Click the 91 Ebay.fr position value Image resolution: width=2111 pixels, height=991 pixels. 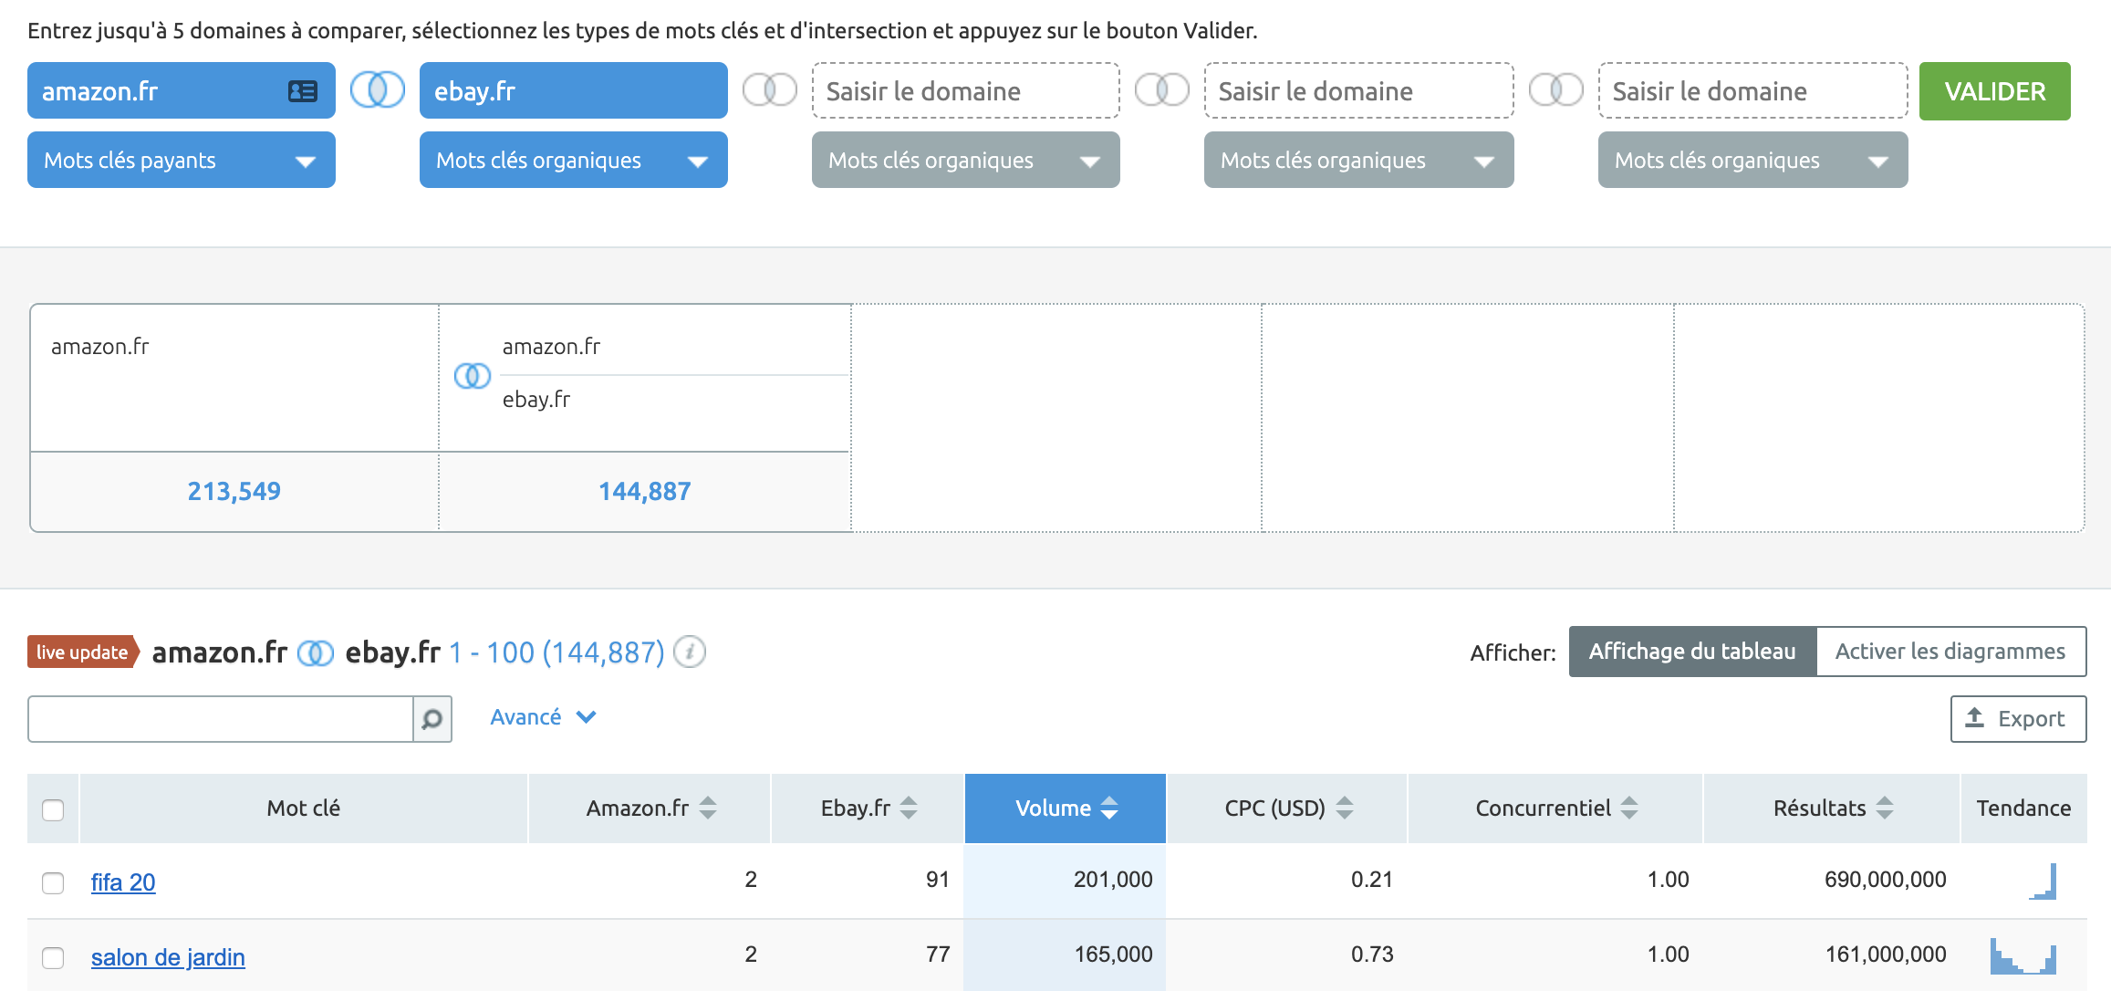point(938,880)
